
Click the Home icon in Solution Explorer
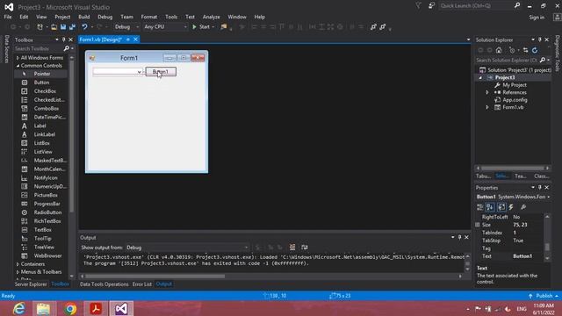499,50
